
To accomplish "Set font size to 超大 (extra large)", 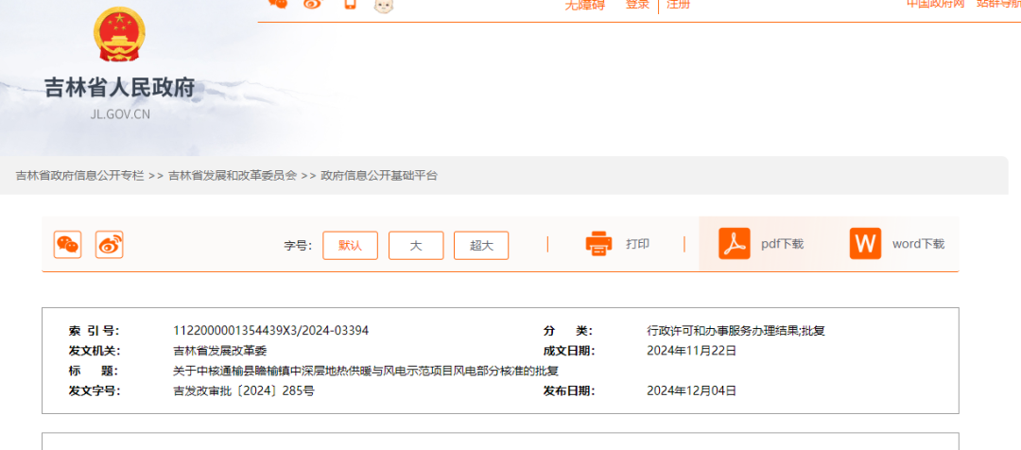I will pyautogui.click(x=480, y=245).
